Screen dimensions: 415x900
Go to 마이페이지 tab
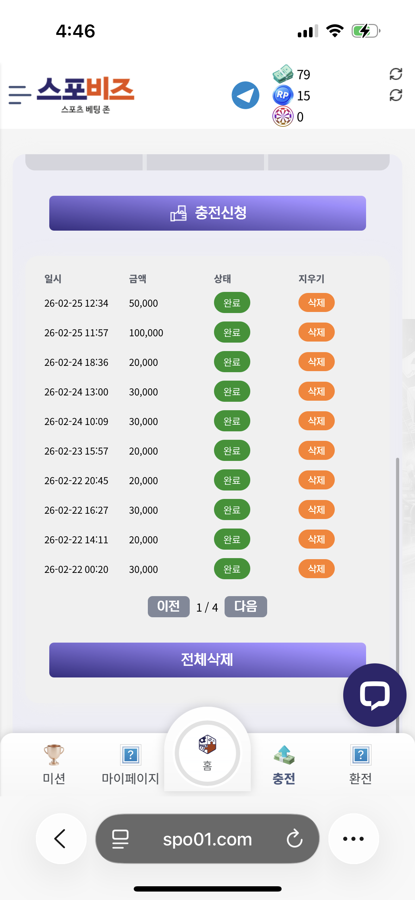(131, 764)
